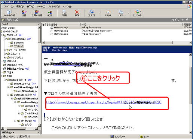This screenshot has height=139, width=193.
Task: Open the "[MEIWAKU]--Blog Reportage--" message row
Action: [x=117, y=31]
